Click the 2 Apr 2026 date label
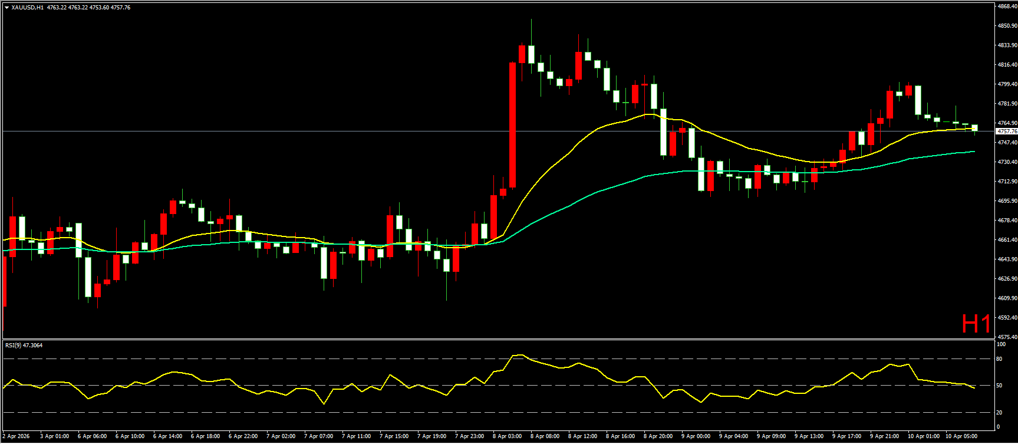The height and width of the screenshot is (444, 1018). point(16,436)
